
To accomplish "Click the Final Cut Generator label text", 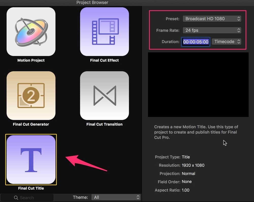I will (31, 124).
